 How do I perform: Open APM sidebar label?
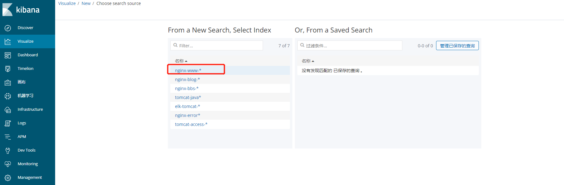pos(22,136)
